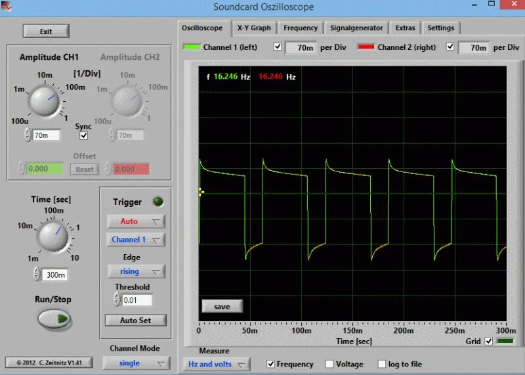Click the Exit button
Screen dimensions: 525x375
[x=46, y=31]
